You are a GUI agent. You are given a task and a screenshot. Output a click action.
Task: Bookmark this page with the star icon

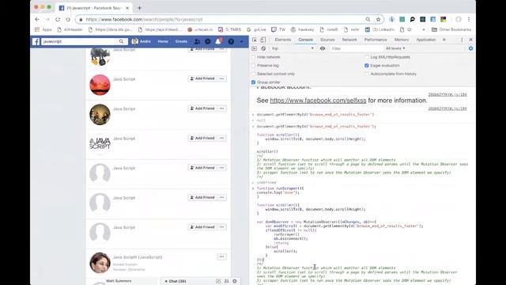click(378, 19)
